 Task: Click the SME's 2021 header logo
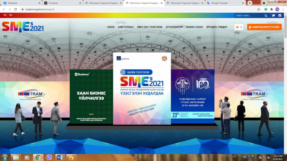tap(23, 27)
